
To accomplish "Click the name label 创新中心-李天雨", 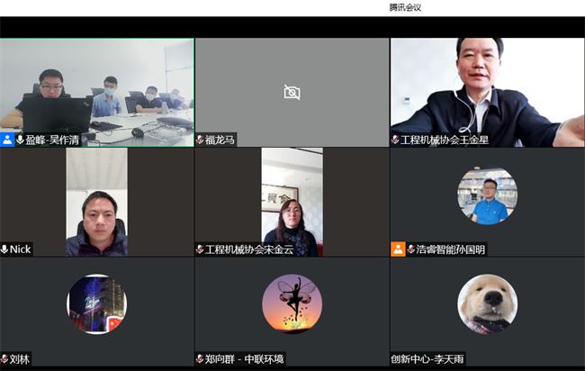I will [427, 359].
